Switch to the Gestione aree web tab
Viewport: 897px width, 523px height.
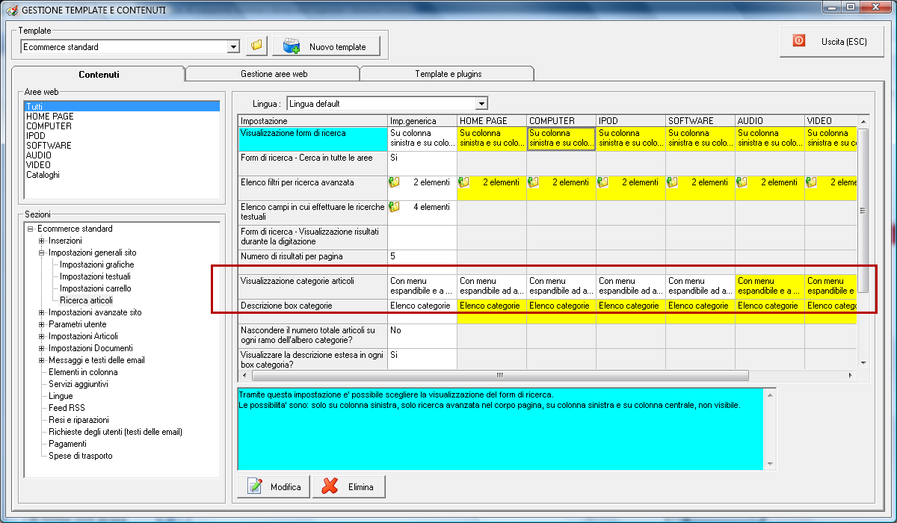point(274,74)
